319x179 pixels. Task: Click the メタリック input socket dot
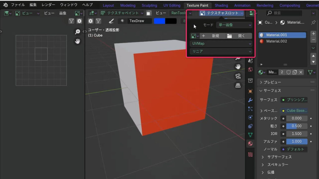283,118
